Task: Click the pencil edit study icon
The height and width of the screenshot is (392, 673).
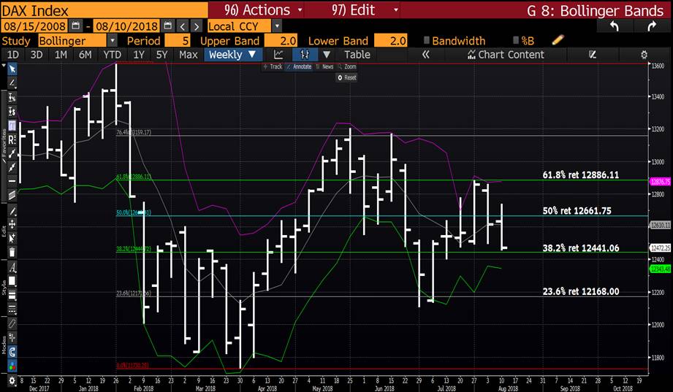Action: tap(558, 41)
